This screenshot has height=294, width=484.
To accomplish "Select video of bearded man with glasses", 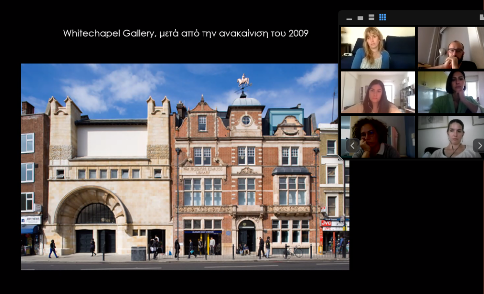I will (x=451, y=47).
